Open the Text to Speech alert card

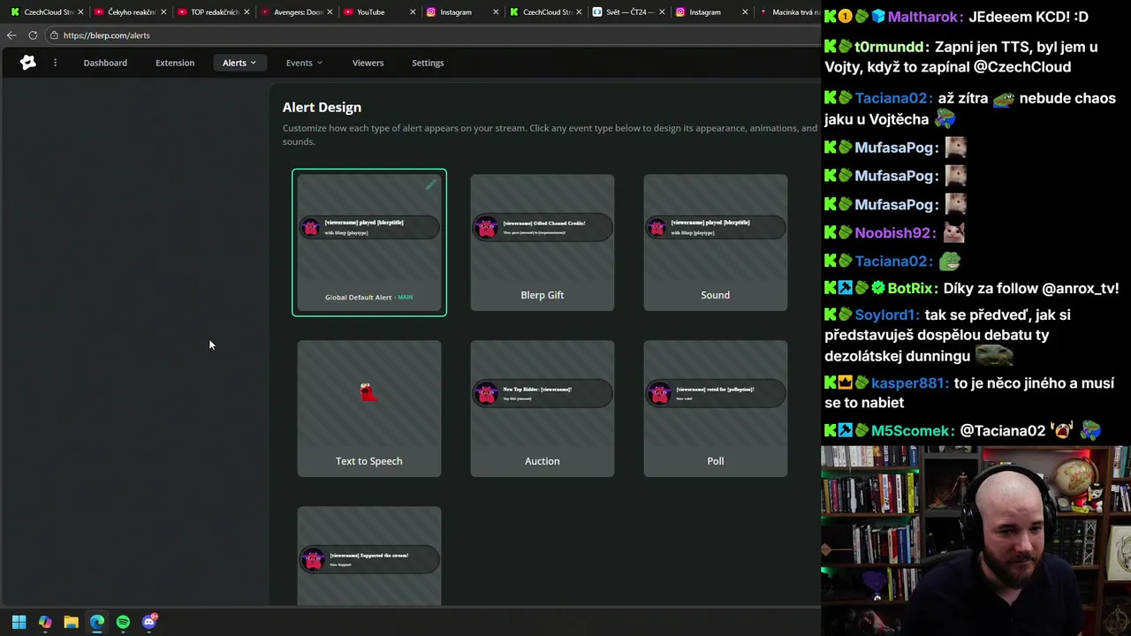[x=369, y=408]
